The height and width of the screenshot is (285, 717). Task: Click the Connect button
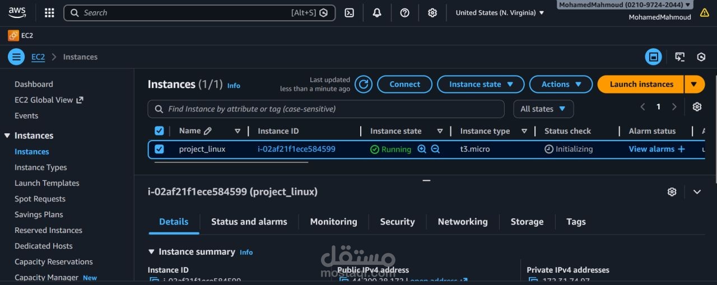[404, 84]
